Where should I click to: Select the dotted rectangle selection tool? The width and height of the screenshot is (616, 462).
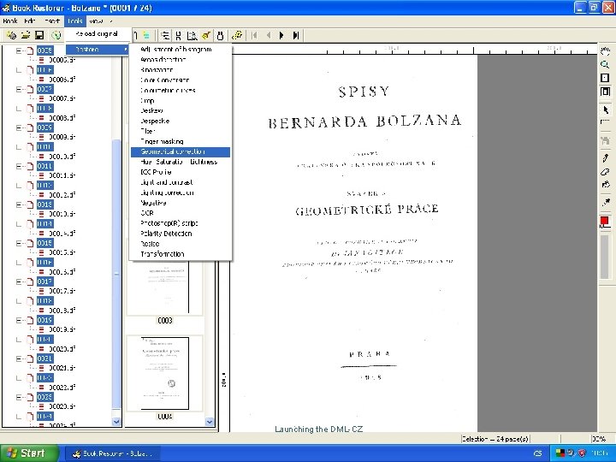(605, 122)
